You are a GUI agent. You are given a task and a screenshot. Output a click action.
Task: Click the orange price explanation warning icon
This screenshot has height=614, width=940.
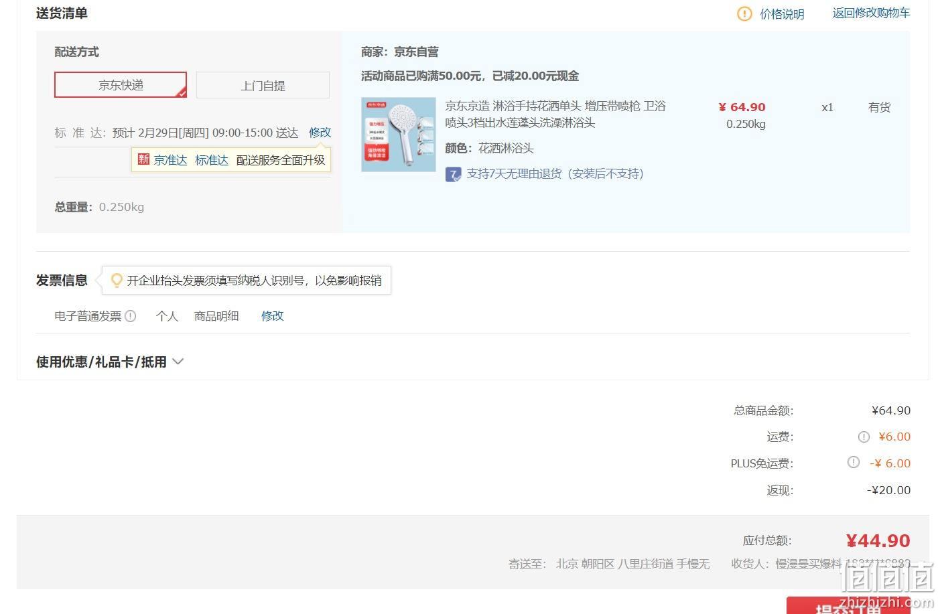pyautogui.click(x=744, y=13)
